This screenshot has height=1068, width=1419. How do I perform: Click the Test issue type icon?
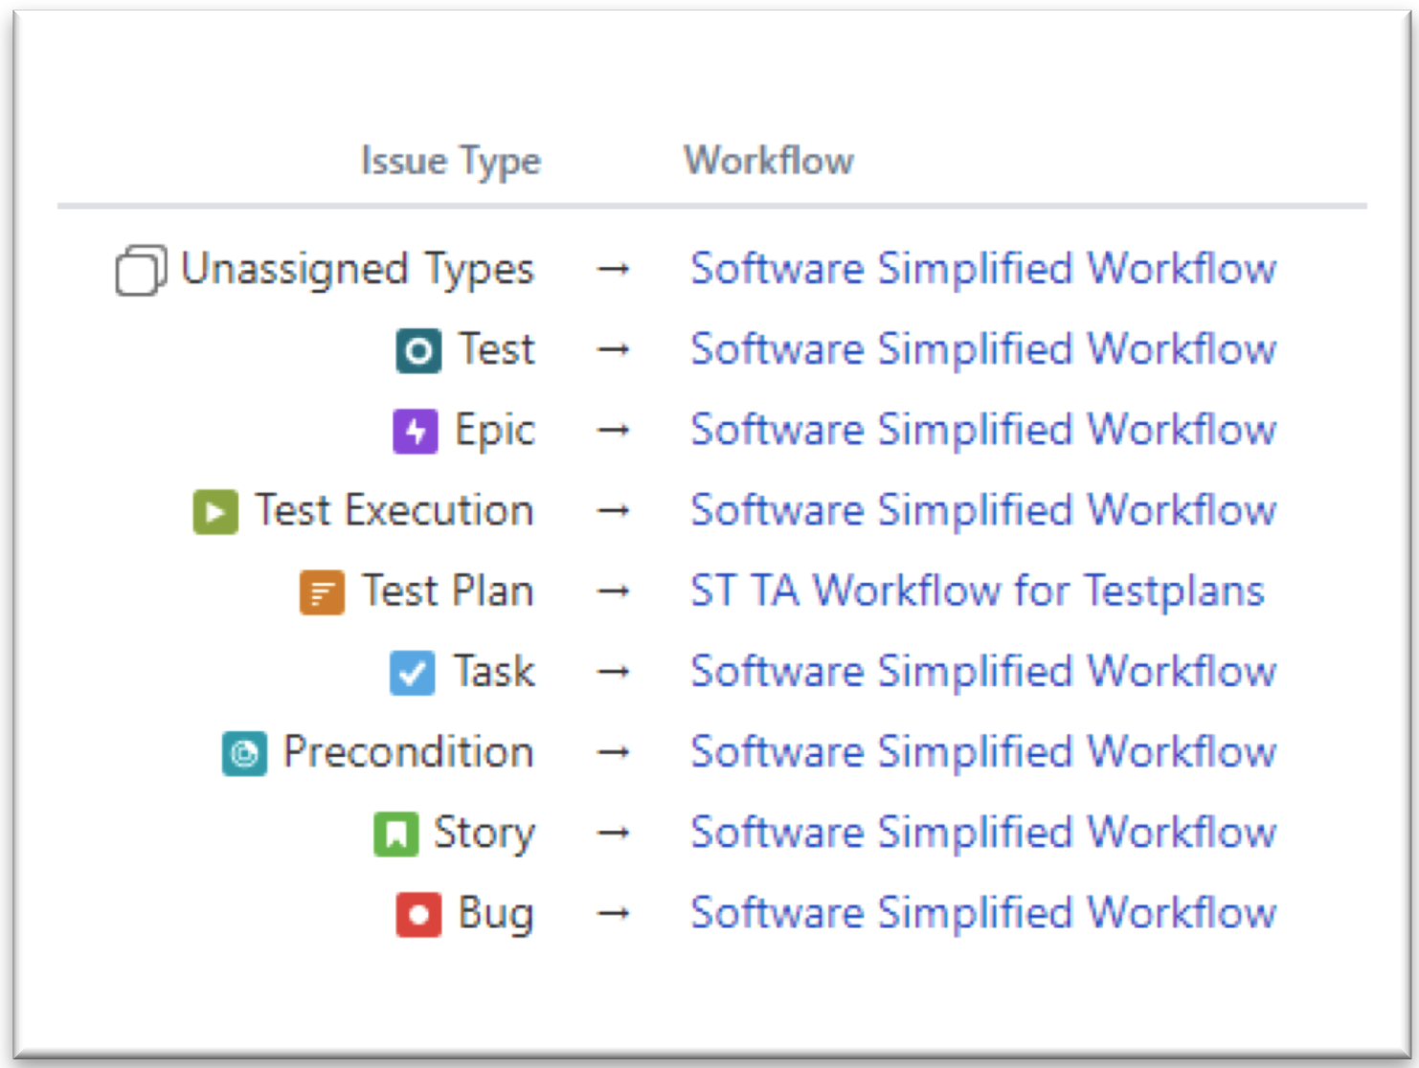click(418, 350)
